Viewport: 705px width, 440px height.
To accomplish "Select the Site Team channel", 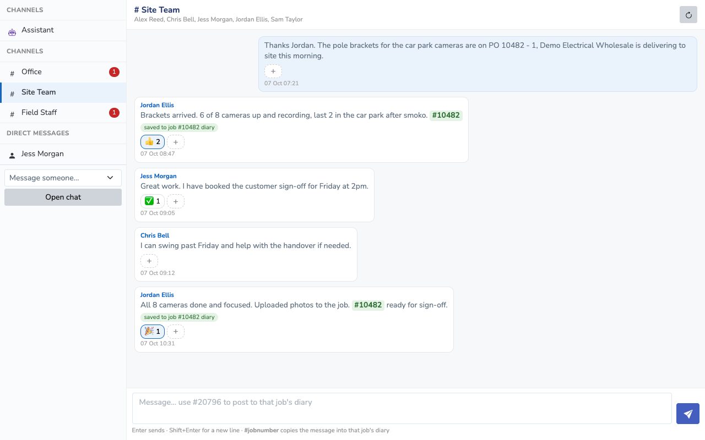I will (x=63, y=92).
